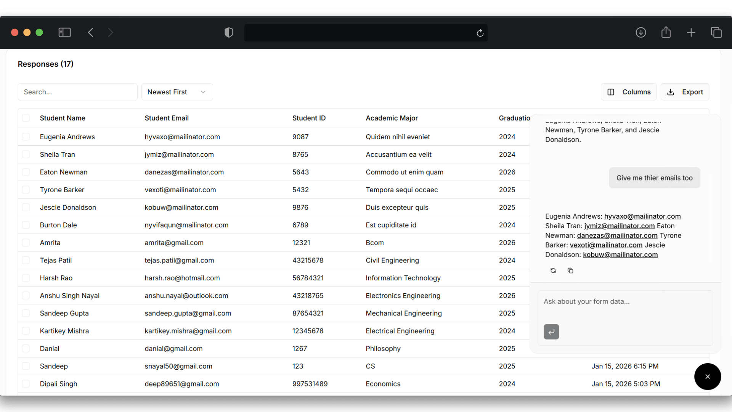Click the Jan 15, 2026 6:15 PM timestamp
732x412 pixels.
pos(625,366)
